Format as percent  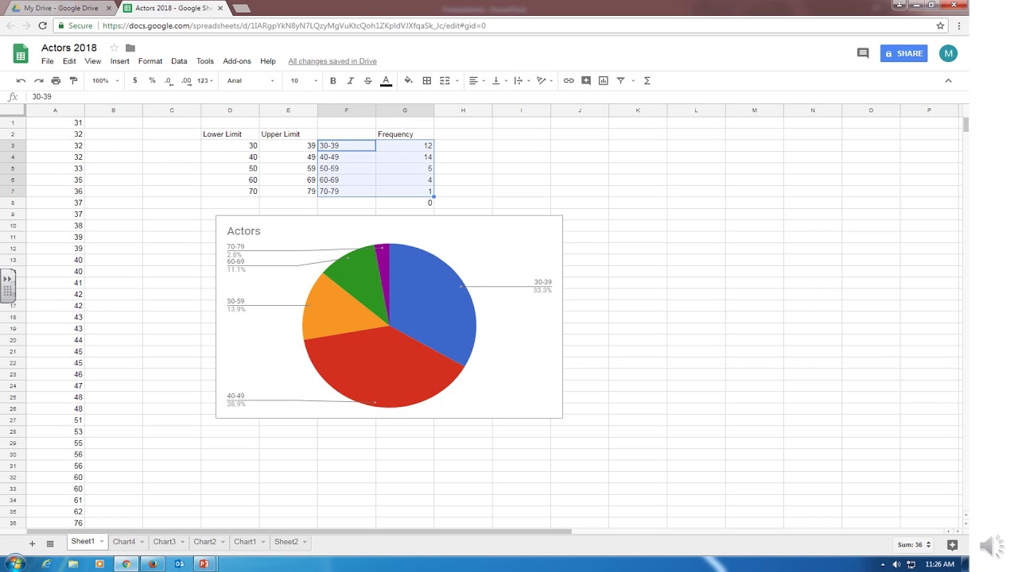click(152, 80)
